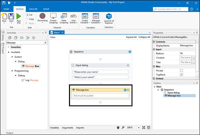
Task: Switch to the DESIGN tab
Action: (20, 9)
